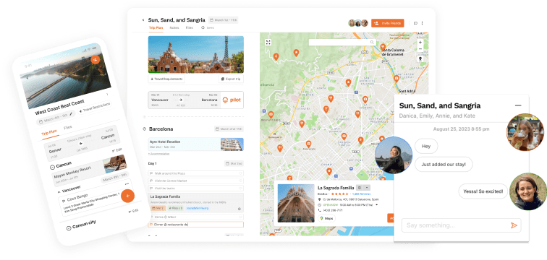Image resolution: width=547 pixels, height=260 pixels.
Task: Toggle map fullscreen view
Action: (268, 42)
